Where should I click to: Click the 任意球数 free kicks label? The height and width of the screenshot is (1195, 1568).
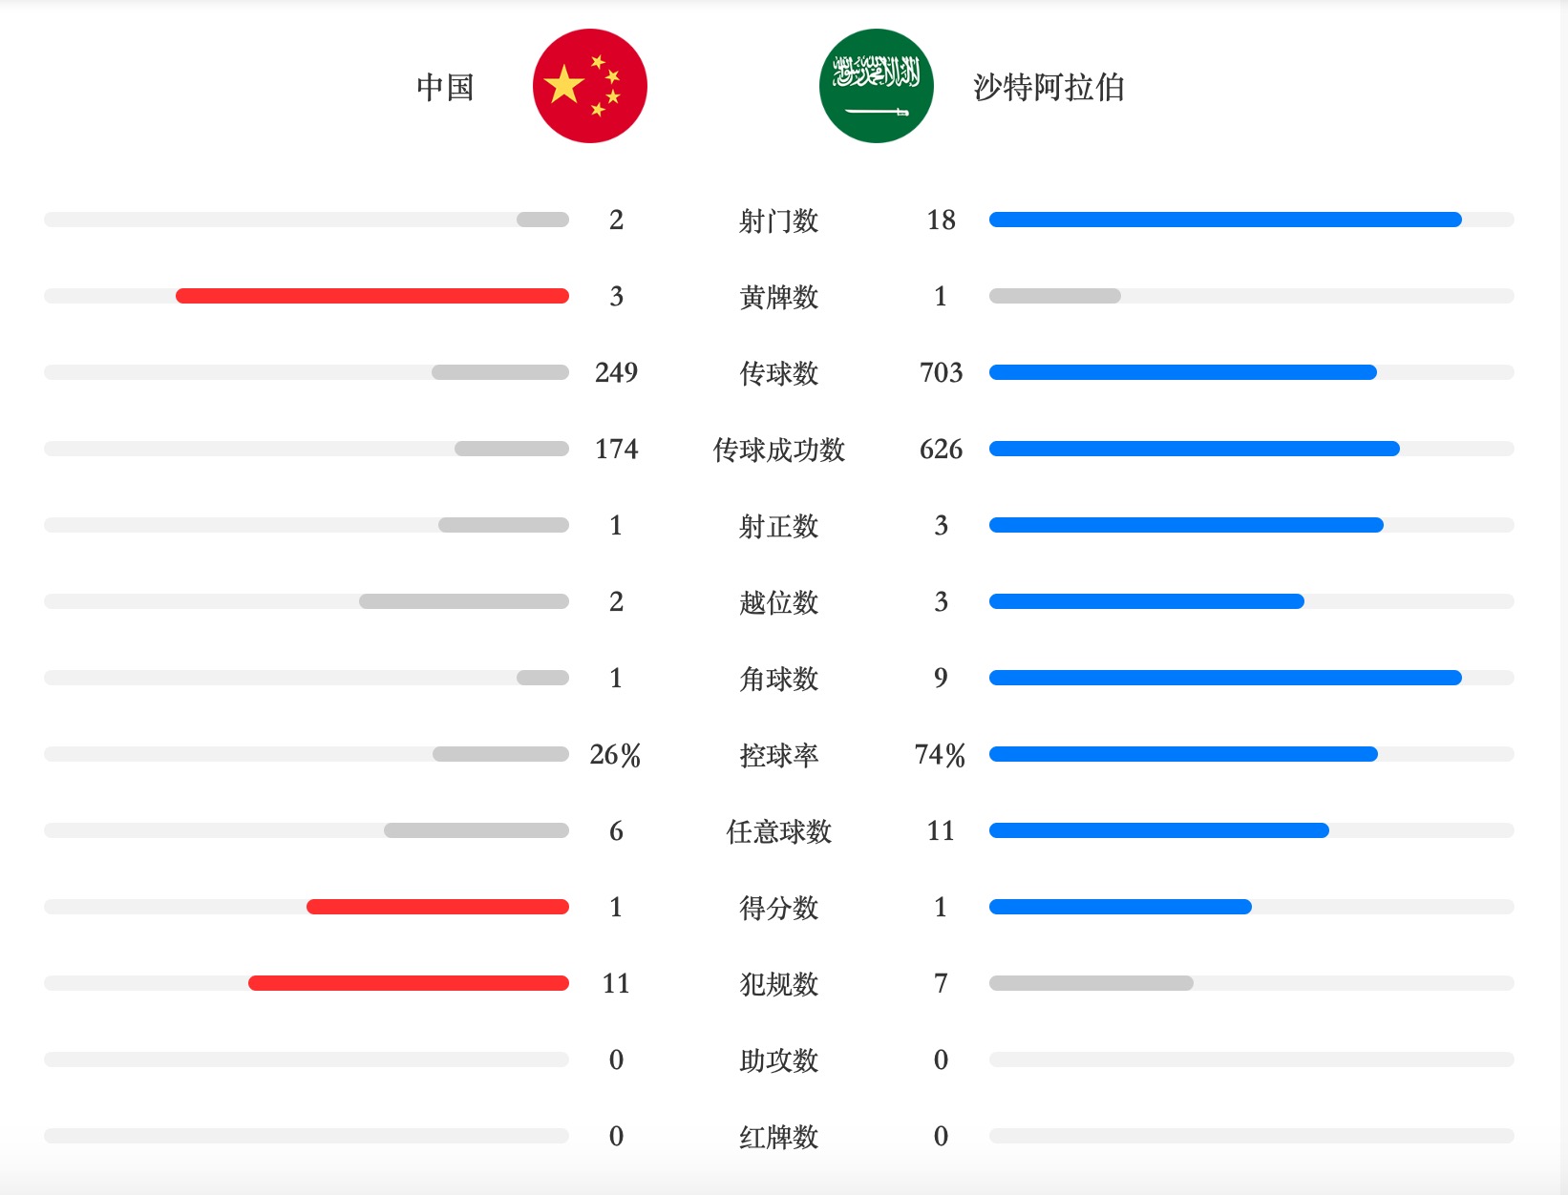(779, 831)
